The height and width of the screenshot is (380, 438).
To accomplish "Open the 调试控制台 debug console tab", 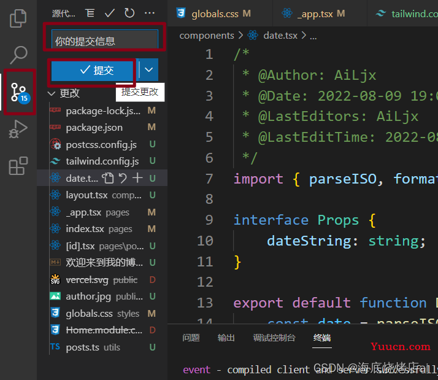I will click(274, 338).
